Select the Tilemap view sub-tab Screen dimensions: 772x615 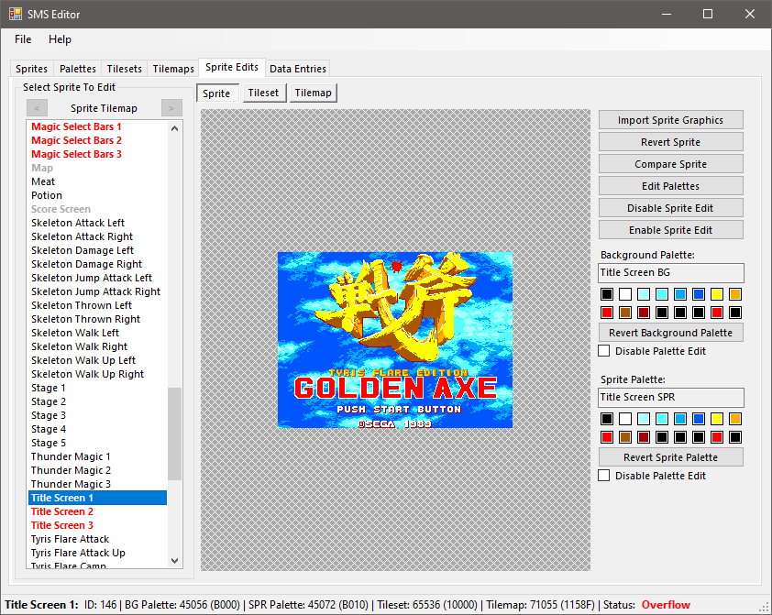tap(314, 93)
